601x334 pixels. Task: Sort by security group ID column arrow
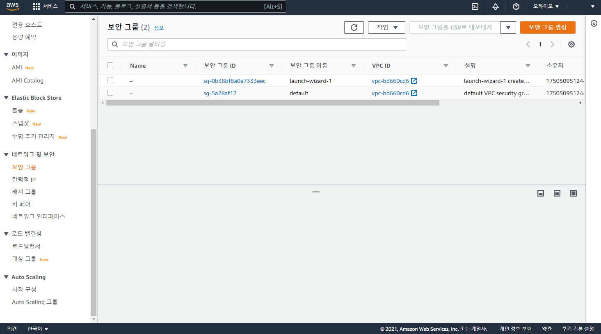(x=272, y=66)
